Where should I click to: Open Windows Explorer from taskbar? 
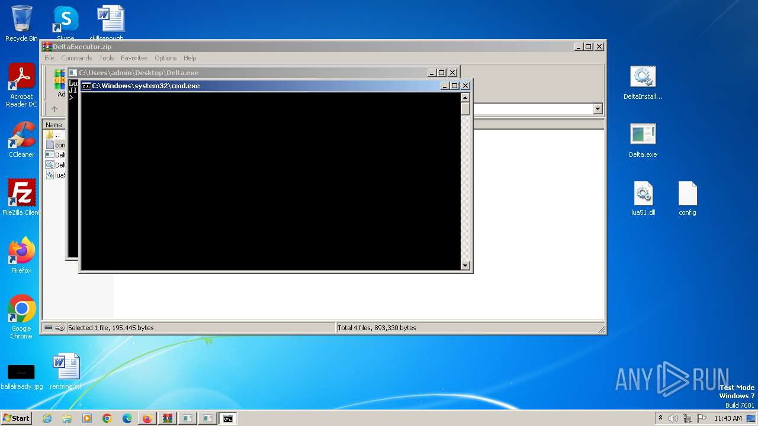[x=67, y=418]
